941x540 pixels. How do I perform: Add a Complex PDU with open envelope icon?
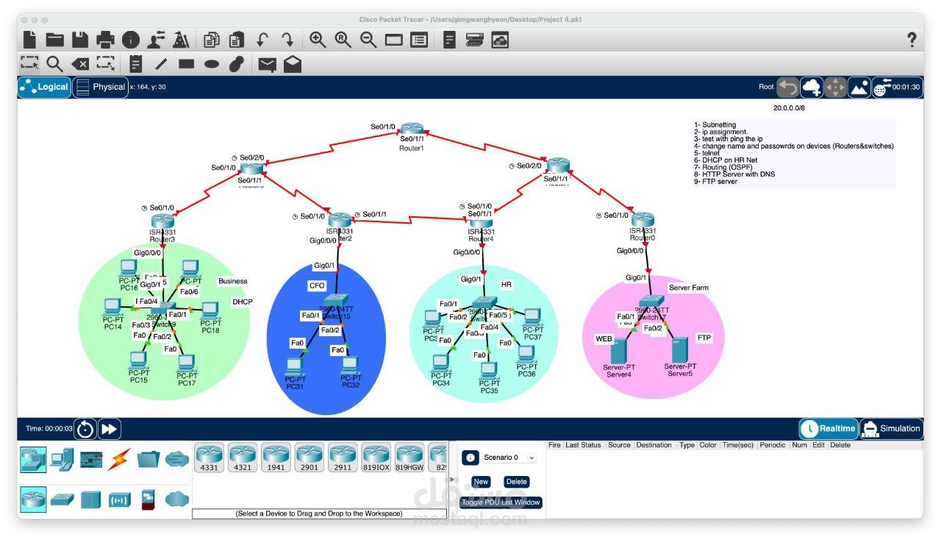pos(293,65)
